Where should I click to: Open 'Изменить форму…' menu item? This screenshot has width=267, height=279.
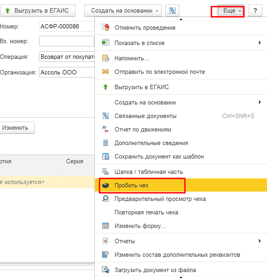pos(181,226)
